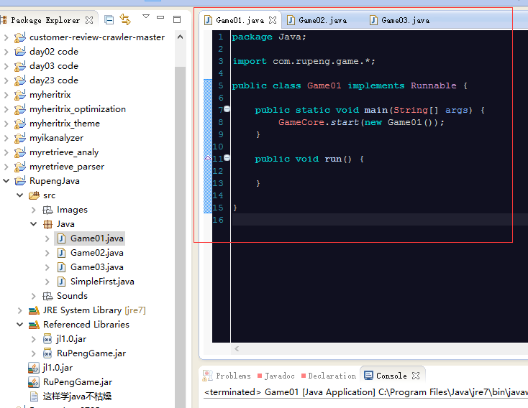The image size is (528, 408).
Task: Select the project-level jl1.0.jar file
Action: pos(58,368)
